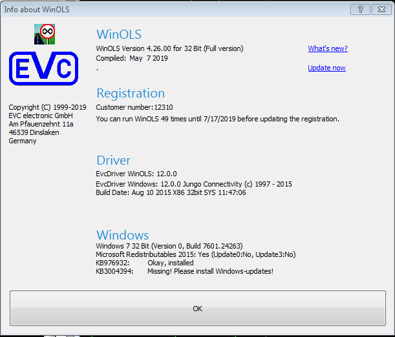Click the help question mark button
Image resolution: width=395 pixels, height=337 pixels.
click(360, 9)
